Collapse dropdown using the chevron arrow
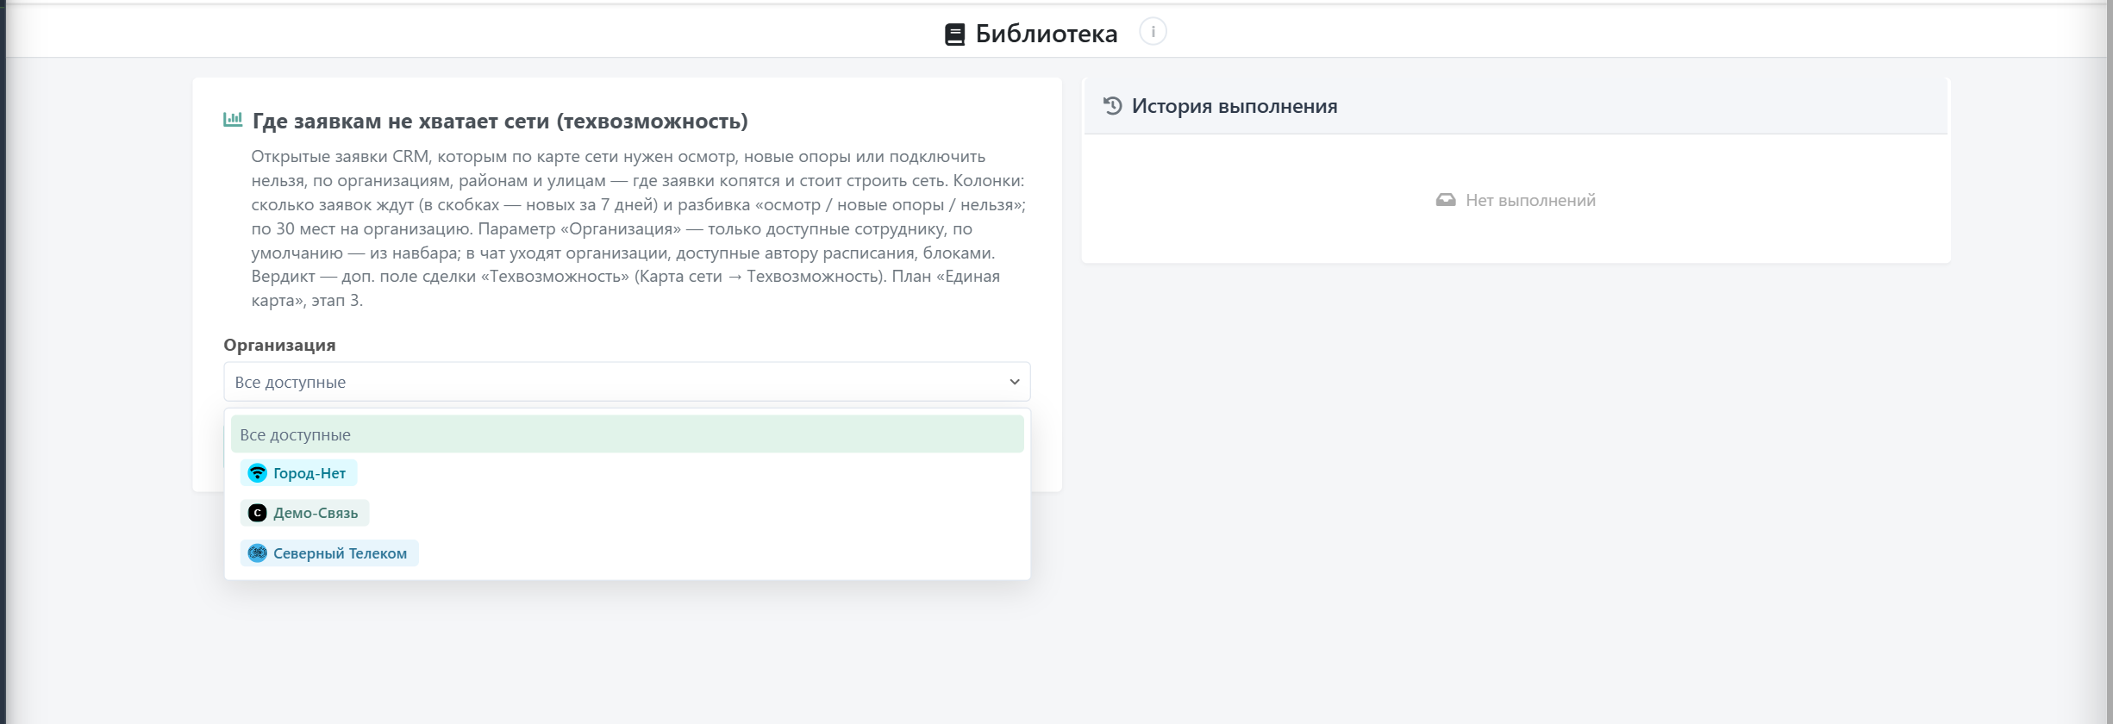The height and width of the screenshot is (724, 2113). [x=1015, y=382]
